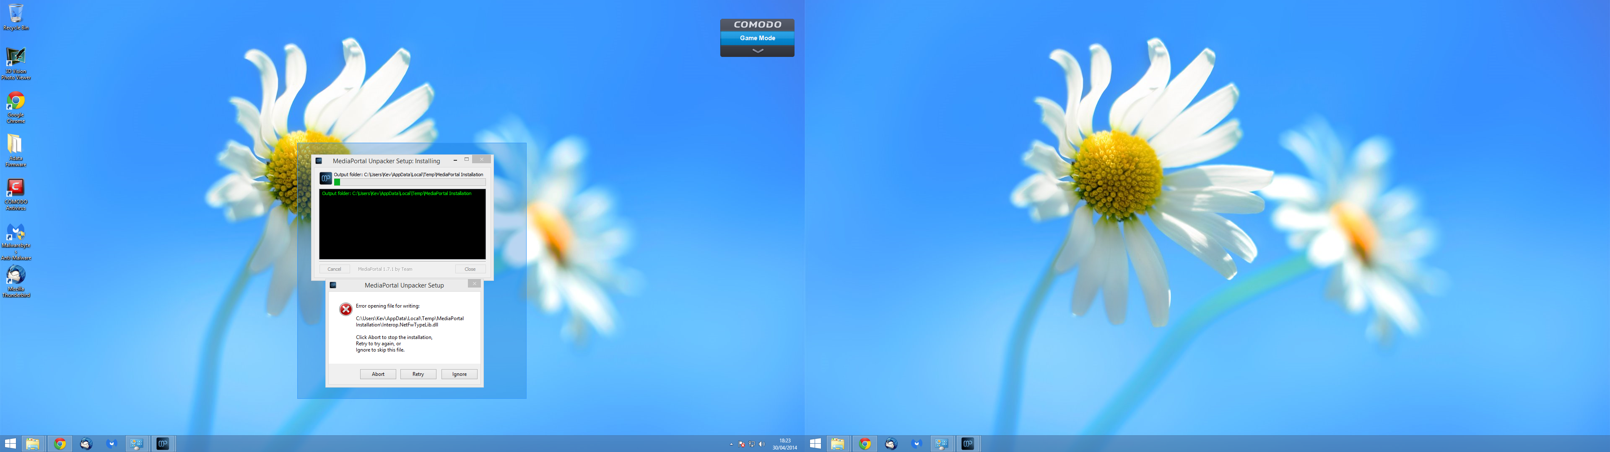Expand the COMODO widget chevron
Image resolution: width=1610 pixels, height=452 pixels.
point(757,51)
